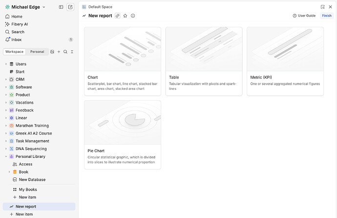The image size is (337, 218).
Task: Click the open-in-panel icon near close
Action: (x=323, y=7)
